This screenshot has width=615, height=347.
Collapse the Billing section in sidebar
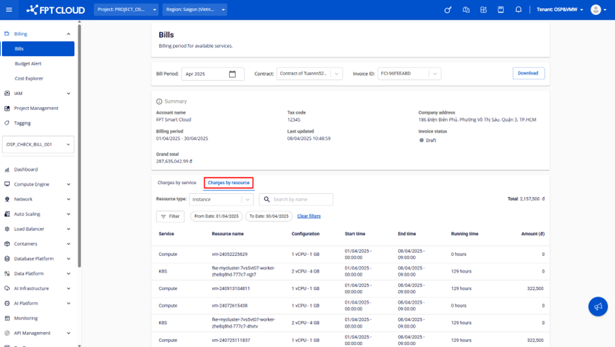(x=69, y=34)
